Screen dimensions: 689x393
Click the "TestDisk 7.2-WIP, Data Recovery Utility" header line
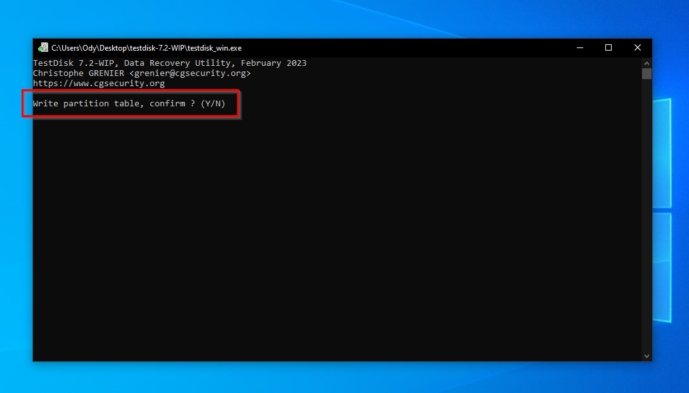point(170,63)
